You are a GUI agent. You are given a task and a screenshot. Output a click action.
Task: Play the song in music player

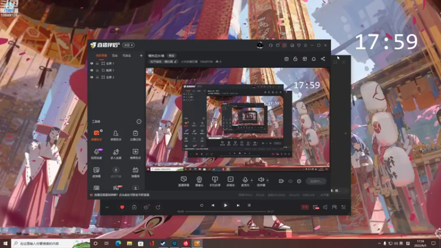point(225,206)
